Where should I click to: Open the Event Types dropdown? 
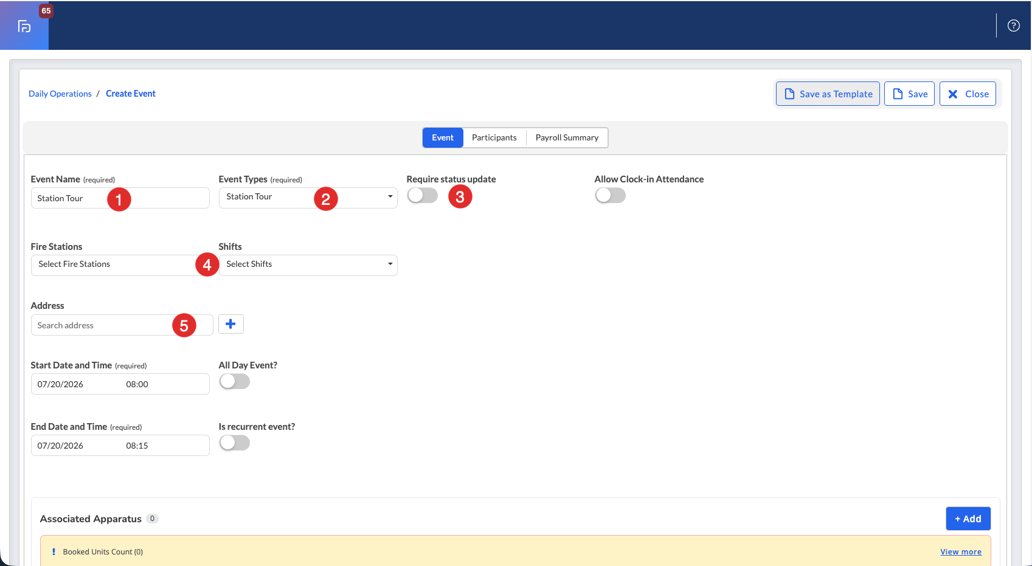(x=308, y=198)
